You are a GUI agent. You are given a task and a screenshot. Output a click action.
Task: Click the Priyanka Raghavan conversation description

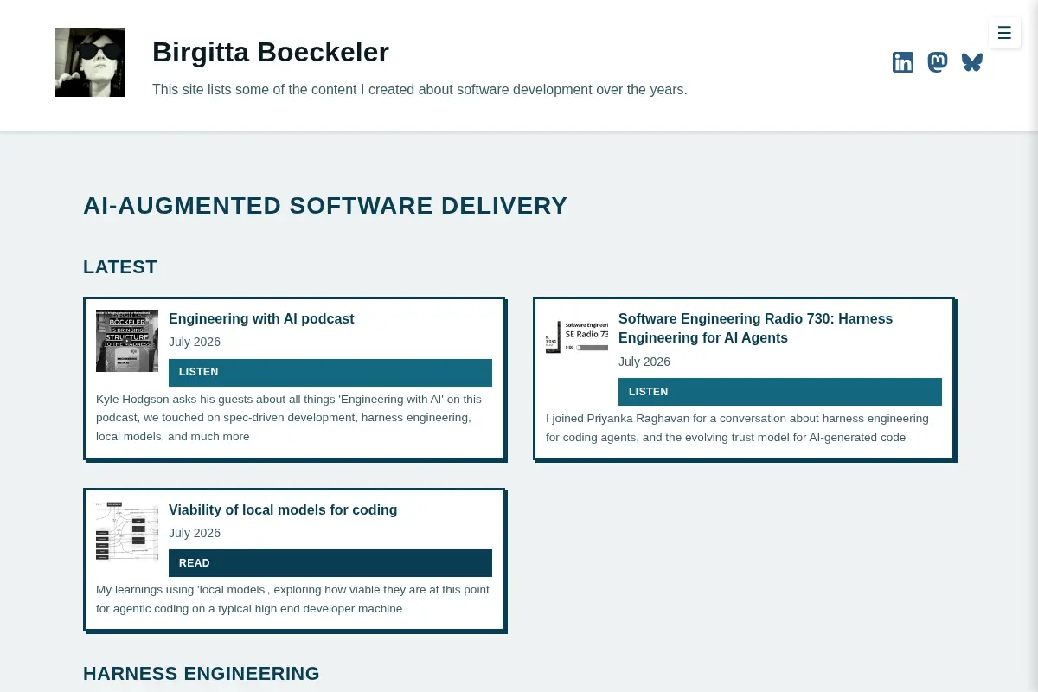pos(737,427)
